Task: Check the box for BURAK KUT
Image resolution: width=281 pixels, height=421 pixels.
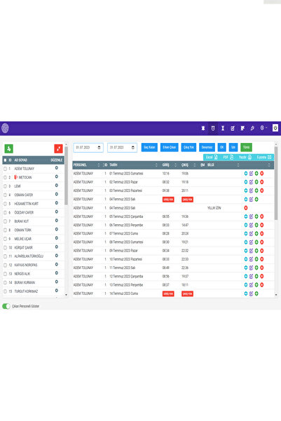Action: click(x=5, y=221)
